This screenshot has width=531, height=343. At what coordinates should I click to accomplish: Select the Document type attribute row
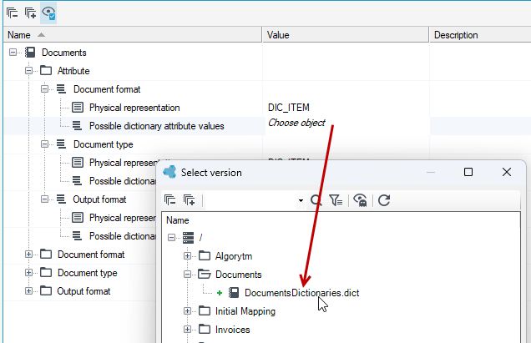[104, 144]
